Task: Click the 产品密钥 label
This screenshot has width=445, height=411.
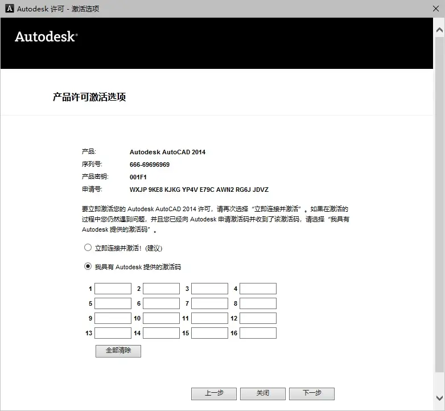Action: click(95, 176)
